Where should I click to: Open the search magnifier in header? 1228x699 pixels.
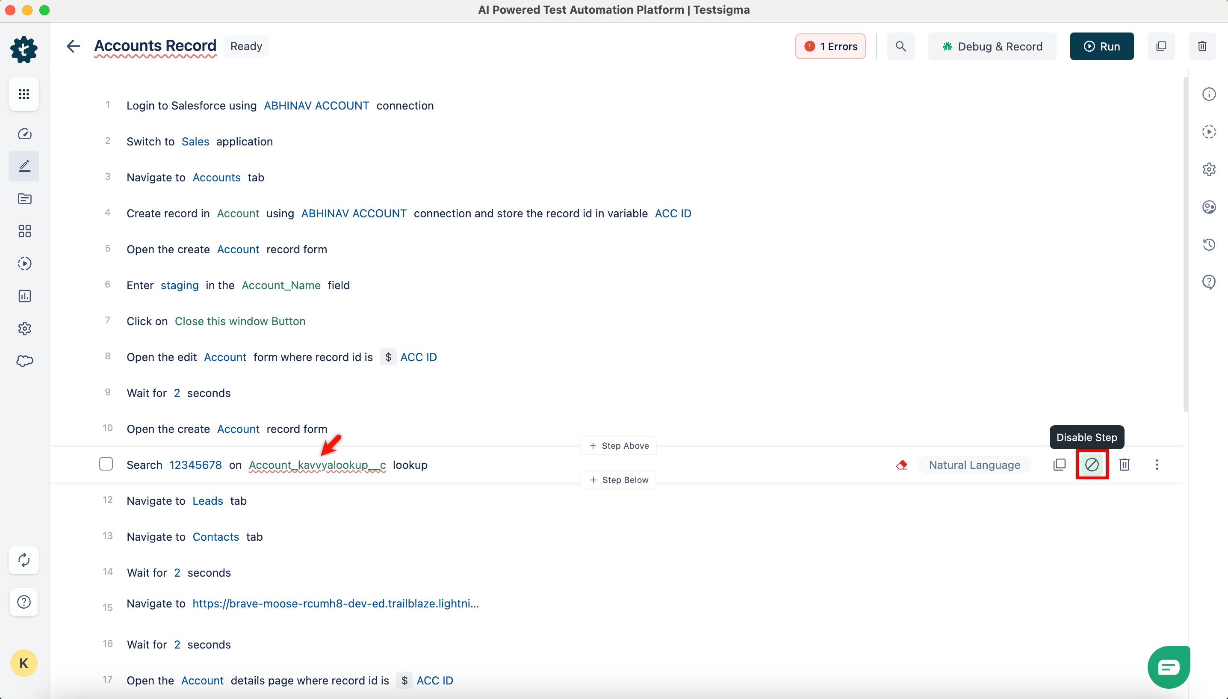click(x=900, y=46)
